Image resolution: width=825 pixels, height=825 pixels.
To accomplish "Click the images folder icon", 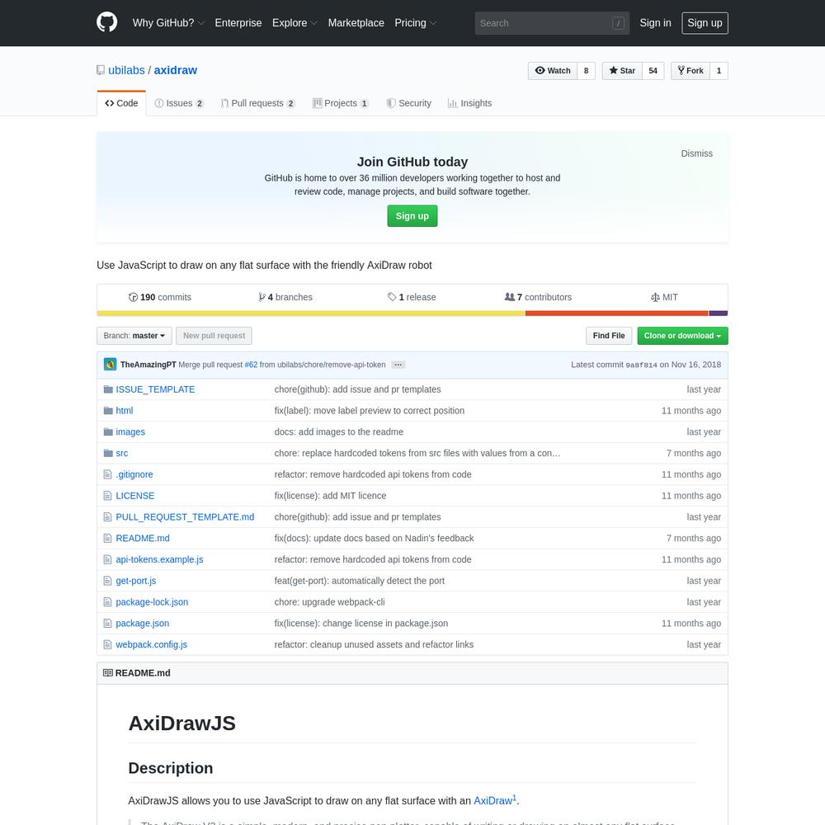I will (108, 432).
